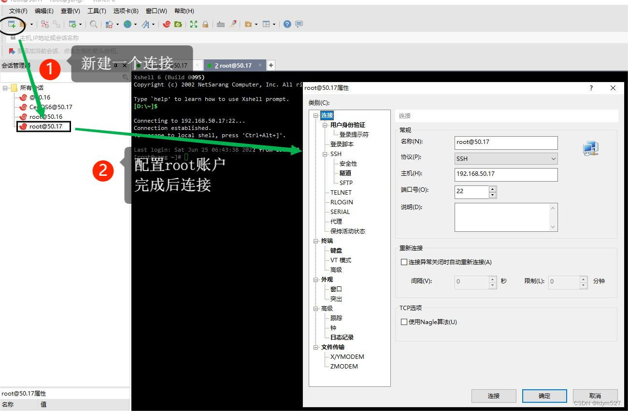Click the 主机 input field
Viewport: 628px width, 411px height.
click(506, 174)
